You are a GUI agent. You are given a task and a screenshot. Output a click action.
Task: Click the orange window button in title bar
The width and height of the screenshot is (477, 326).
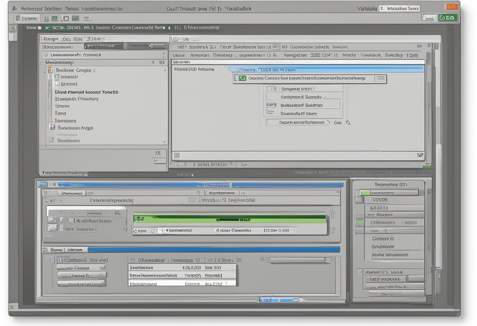(452, 7)
